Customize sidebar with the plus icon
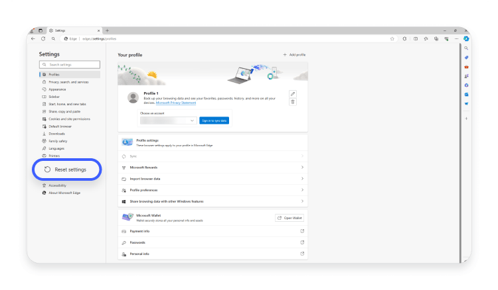 [x=466, y=119]
